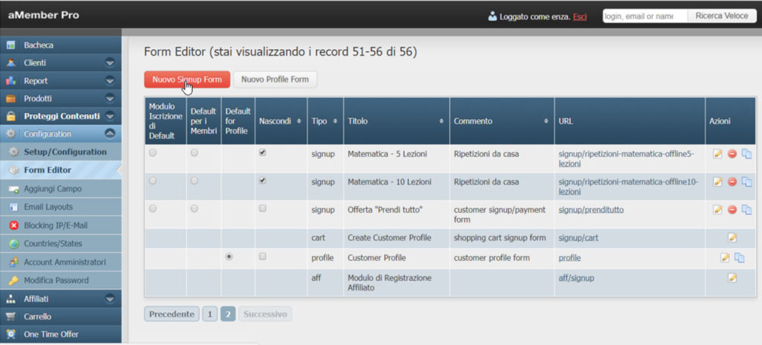Click edit icon for Create Customer Profile row
The image size is (762, 345).
click(x=732, y=238)
